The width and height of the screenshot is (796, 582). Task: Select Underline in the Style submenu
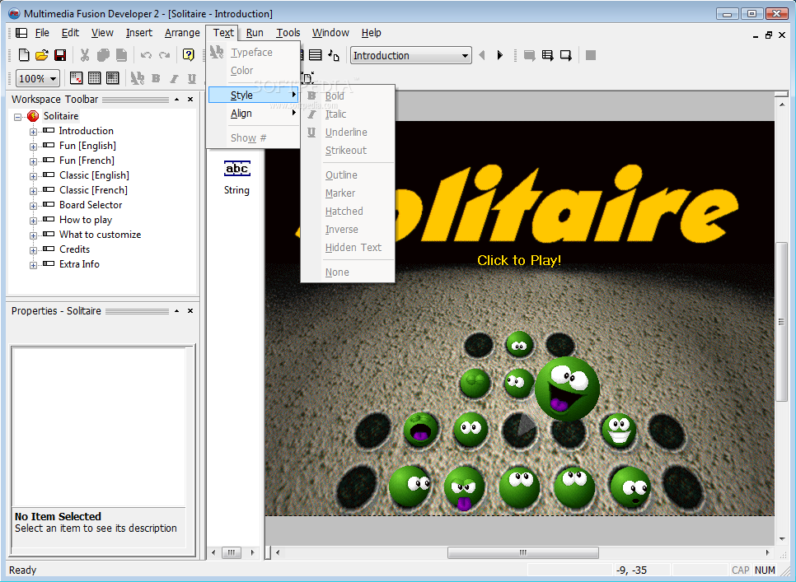pyautogui.click(x=348, y=133)
